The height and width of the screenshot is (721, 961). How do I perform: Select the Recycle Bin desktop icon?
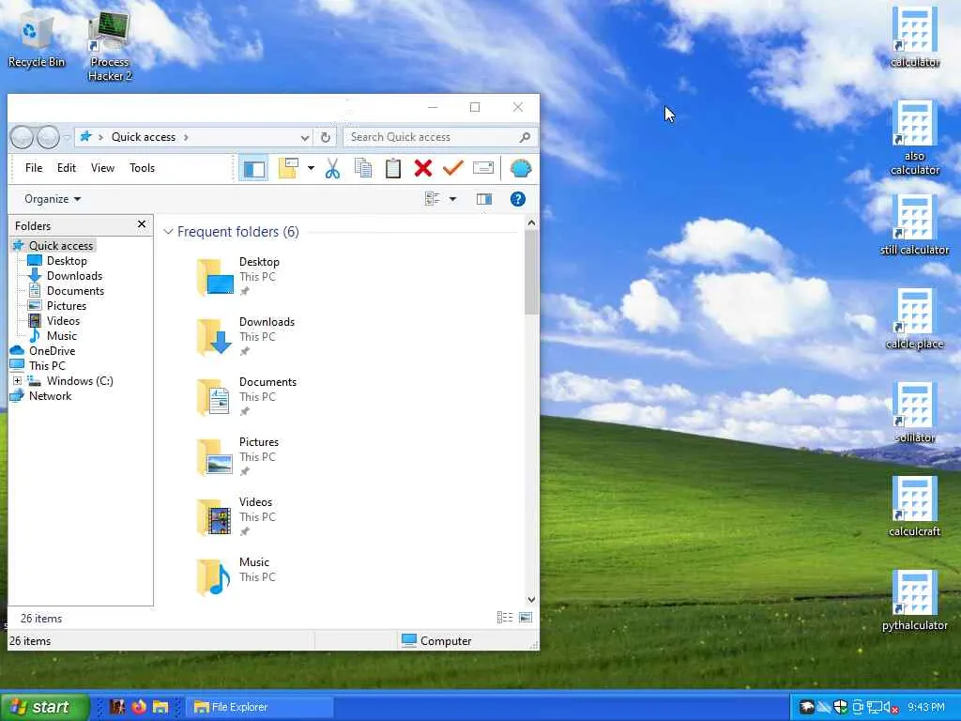coord(36,39)
